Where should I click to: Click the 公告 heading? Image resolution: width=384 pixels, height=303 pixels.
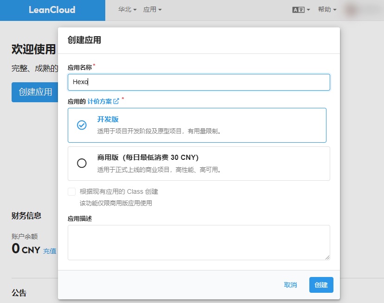click(x=19, y=293)
